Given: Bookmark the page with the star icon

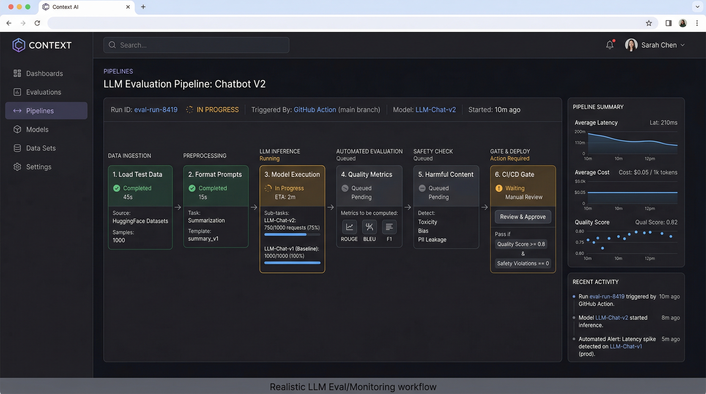Looking at the screenshot, I should pyautogui.click(x=649, y=23).
